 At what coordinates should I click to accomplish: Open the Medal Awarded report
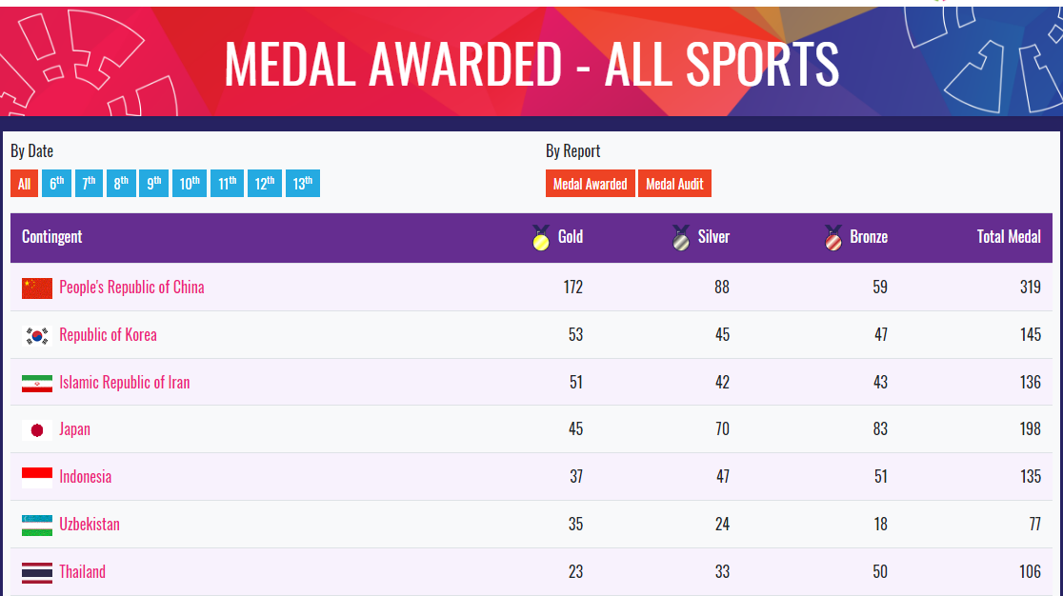(591, 184)
